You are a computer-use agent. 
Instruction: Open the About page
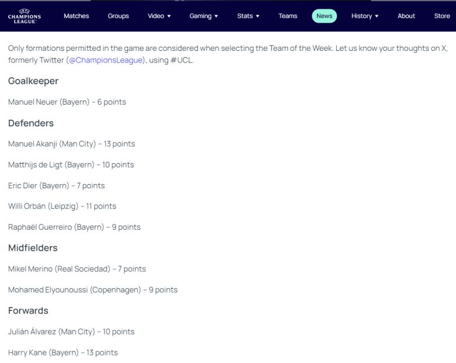click(x=406, y=16)
